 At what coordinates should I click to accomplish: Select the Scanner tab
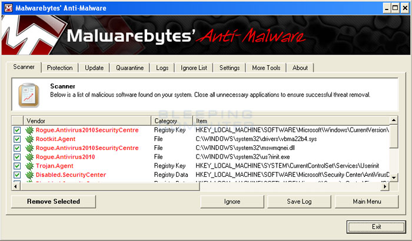pyautogui.click(x=24, y=67)
